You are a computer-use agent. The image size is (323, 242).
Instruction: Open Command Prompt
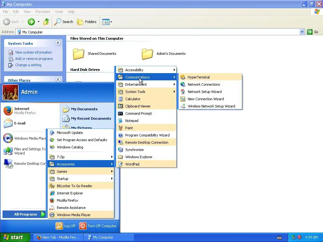pyautogui.click(x=146, y=113)
